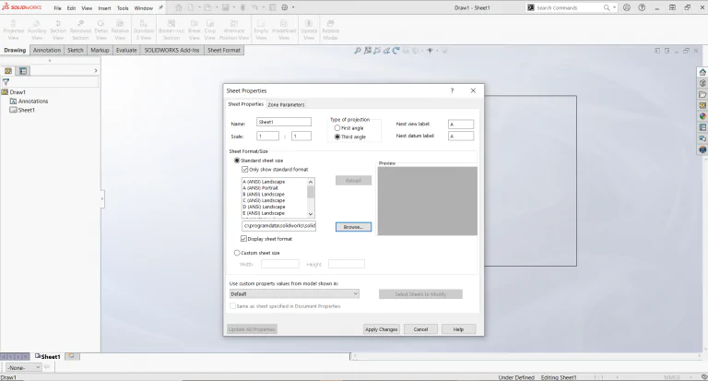The height and width of the screenshot is (381, 708).
Task: Click the Help button in Sheet Properties
Action: (x=458, y=329)
